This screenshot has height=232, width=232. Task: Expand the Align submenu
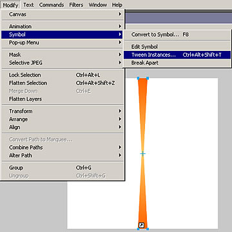pos(62,127)
